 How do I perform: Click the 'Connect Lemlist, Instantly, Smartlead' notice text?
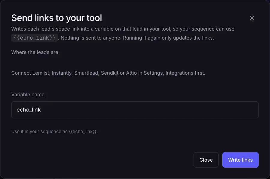coord(108,73)
